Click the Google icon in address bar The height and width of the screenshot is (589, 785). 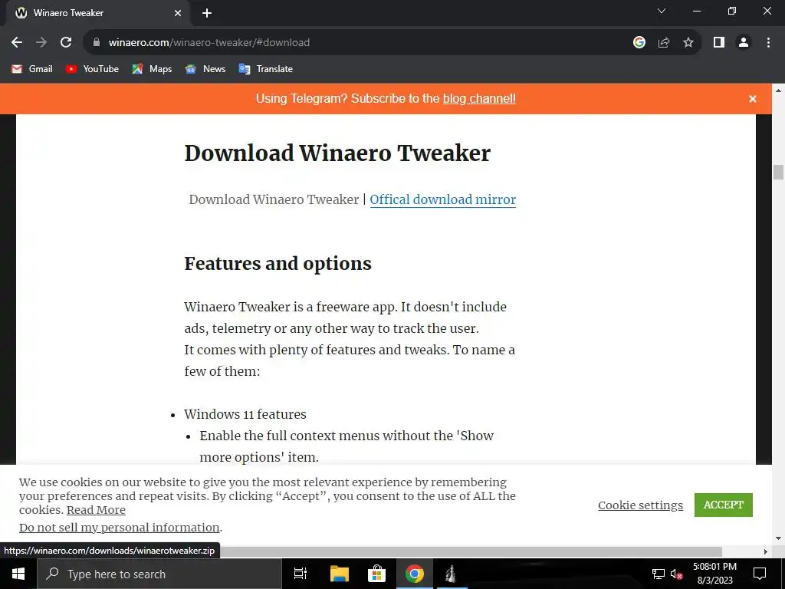pos(639,43)
